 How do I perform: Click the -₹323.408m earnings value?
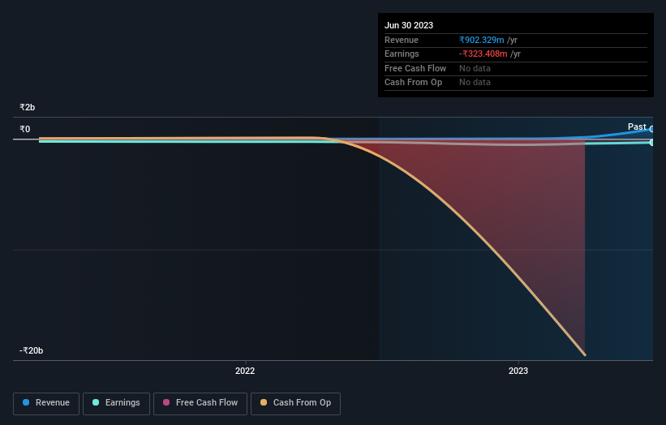tap(483, 54)
